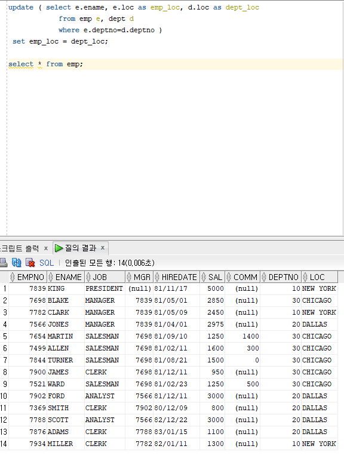Click sort icon of DEPTNO column
This screenshot has width=344, height=455.
pos(264,277)
